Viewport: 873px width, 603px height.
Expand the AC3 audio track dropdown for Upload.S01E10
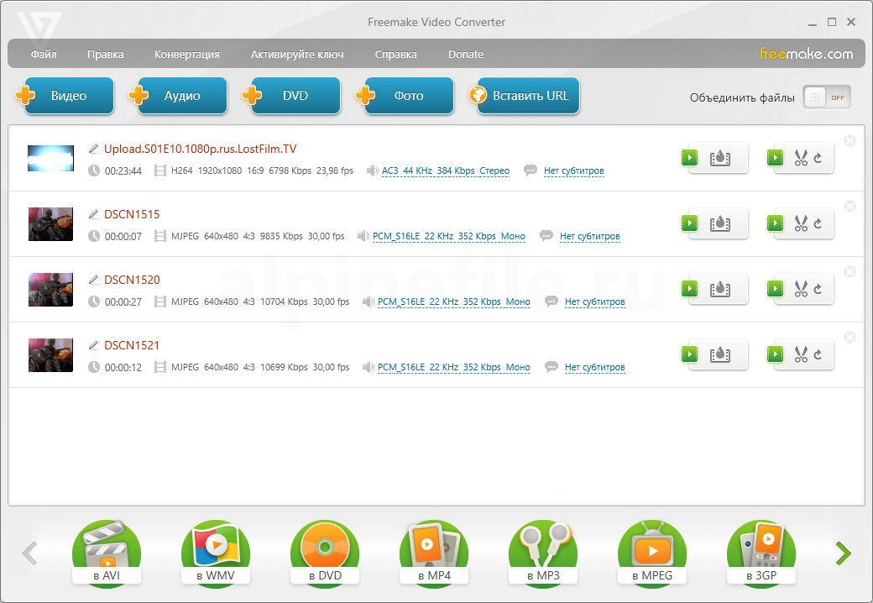pyautogui.click(x=445, y=171)
